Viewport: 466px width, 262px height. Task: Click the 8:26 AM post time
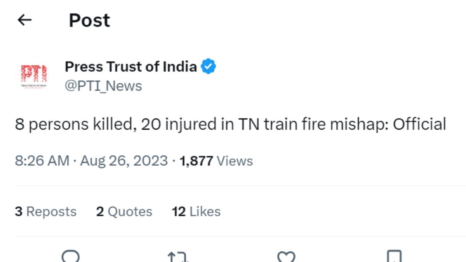[x=42, y=161]
